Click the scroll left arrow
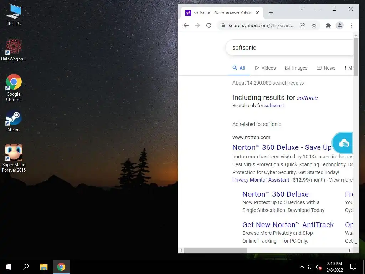365x274 pixels. pyautogui.click(x=181, y=250)
